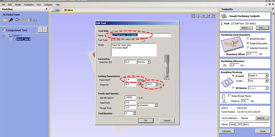This screenshot has height=137, width=275.
Task: Open the Model menu
Action: pyautogui.click(x=18, y=5)
